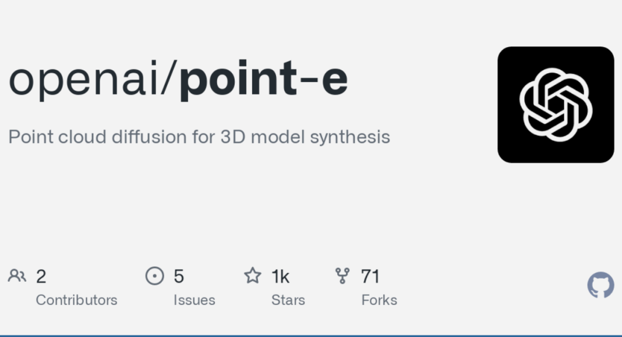Click the contributor count 2

41,277
